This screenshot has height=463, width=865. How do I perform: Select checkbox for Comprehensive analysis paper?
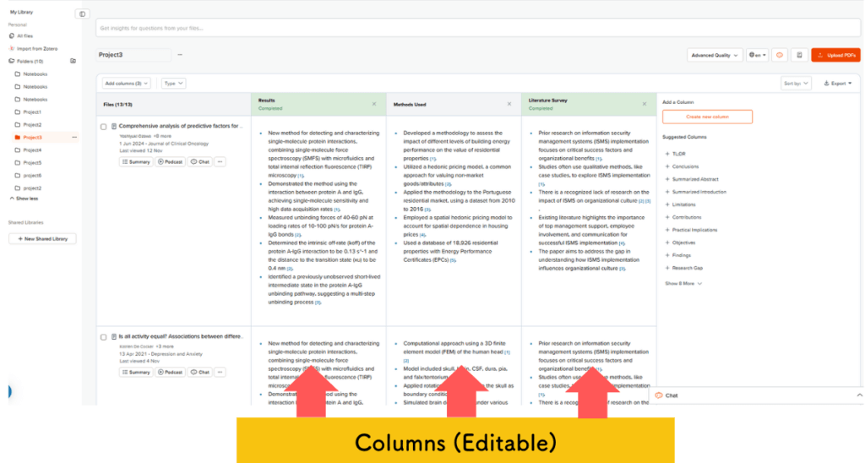pos(104,127)
